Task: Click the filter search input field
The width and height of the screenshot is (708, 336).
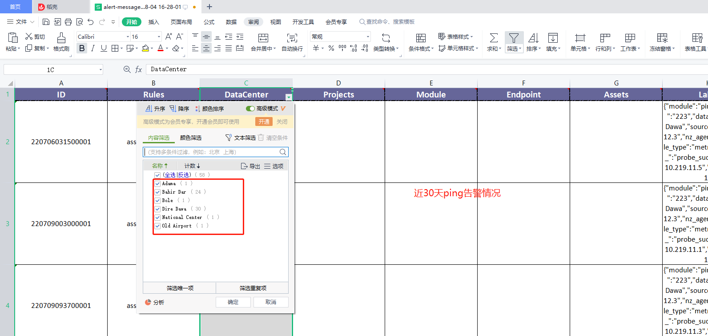Action: pyautogui.click(x=212, y=152)
